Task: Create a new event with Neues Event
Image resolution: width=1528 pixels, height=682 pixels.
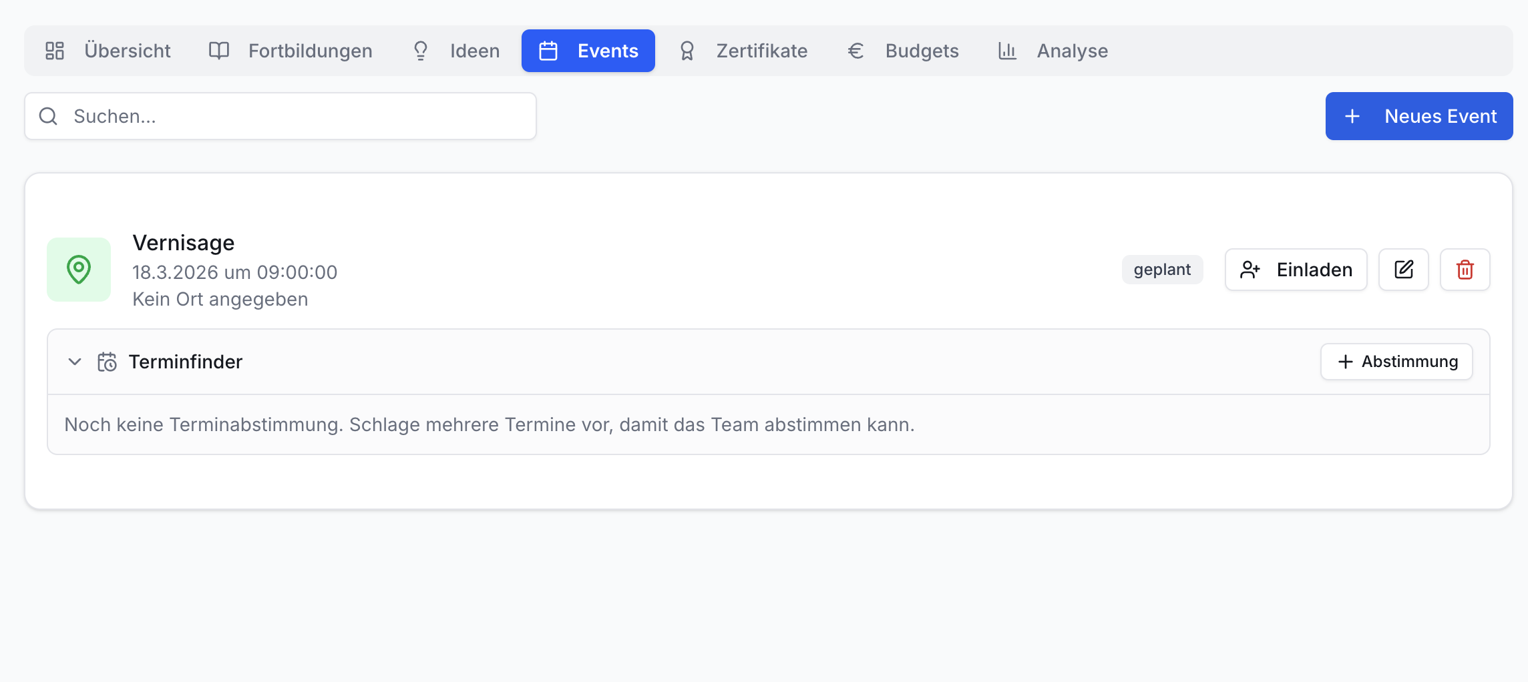Action: pos(1419,116)
